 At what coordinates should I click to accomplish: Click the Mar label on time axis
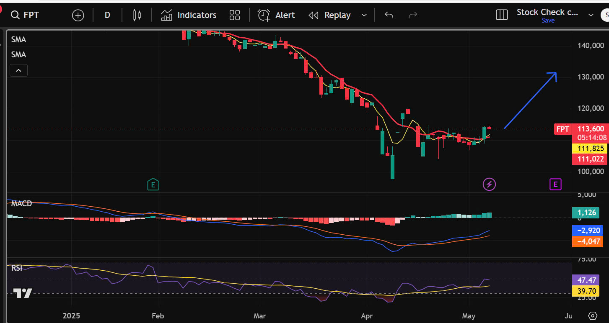point(260,316)
